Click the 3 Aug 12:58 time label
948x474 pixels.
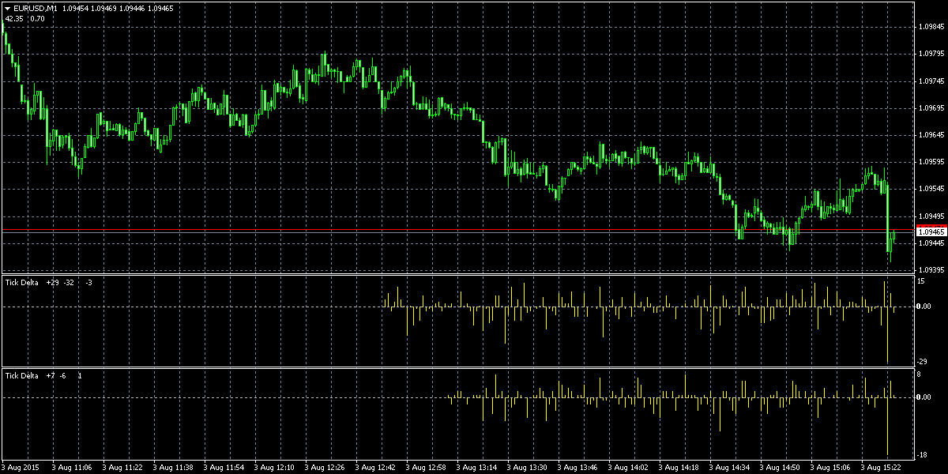(x=426, y=467)
